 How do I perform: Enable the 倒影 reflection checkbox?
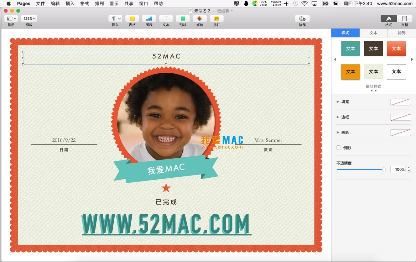coord(339,148)
